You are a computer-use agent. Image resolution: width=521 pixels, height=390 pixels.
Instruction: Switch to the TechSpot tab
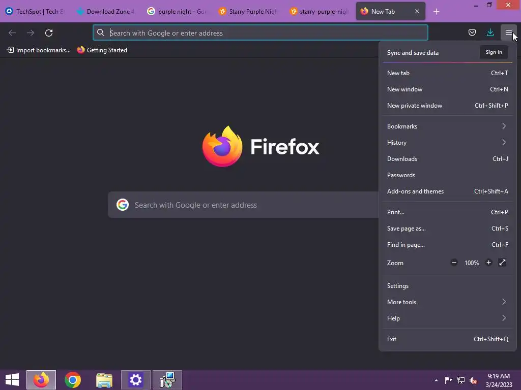[35, 11]
